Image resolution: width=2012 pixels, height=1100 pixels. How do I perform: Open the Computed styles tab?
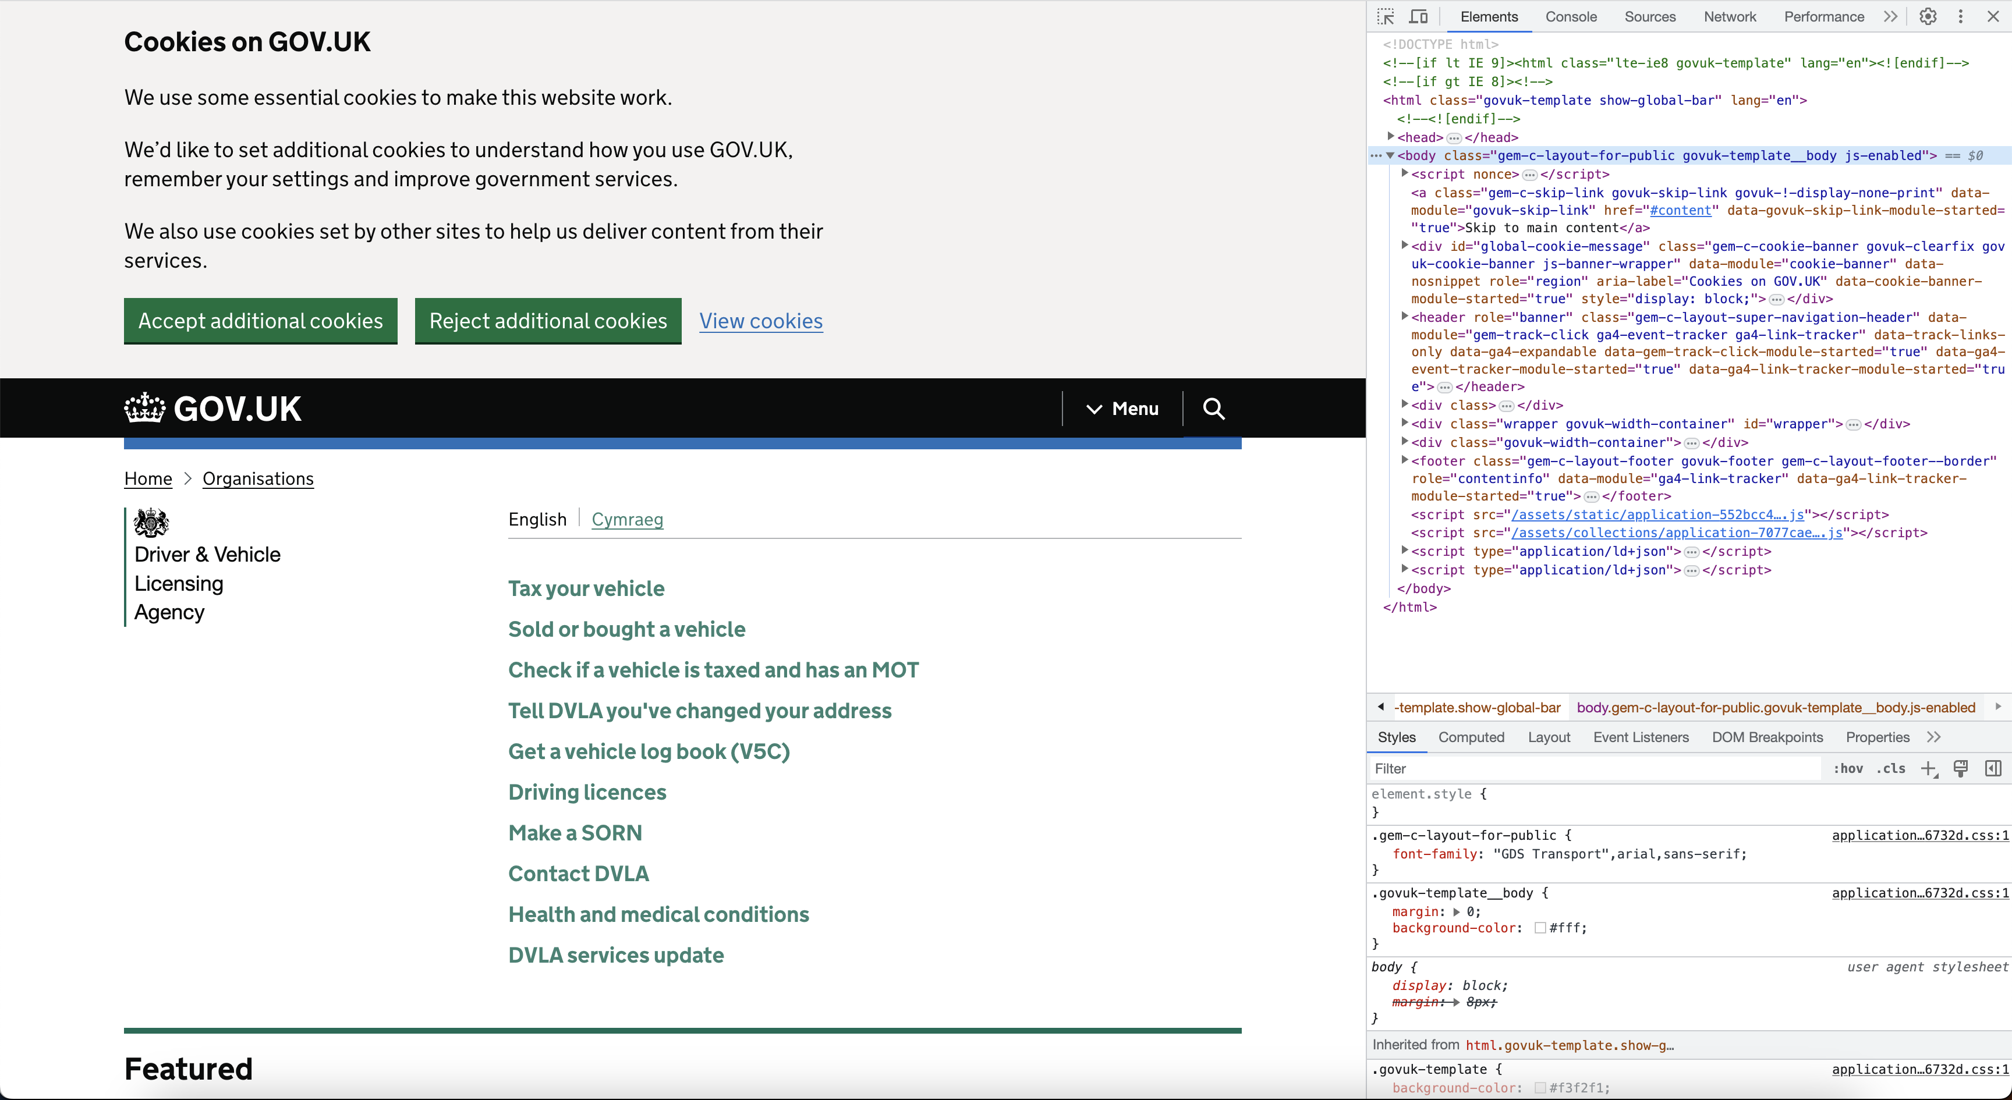coord(1471,737)
